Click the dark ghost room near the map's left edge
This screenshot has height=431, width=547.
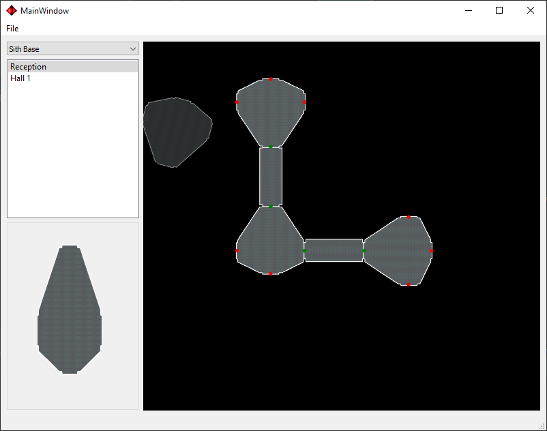coord(177,132)
